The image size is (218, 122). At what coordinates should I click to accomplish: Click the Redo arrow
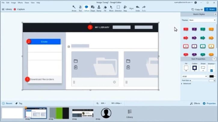pyautogui.click(x=144, y=8)
